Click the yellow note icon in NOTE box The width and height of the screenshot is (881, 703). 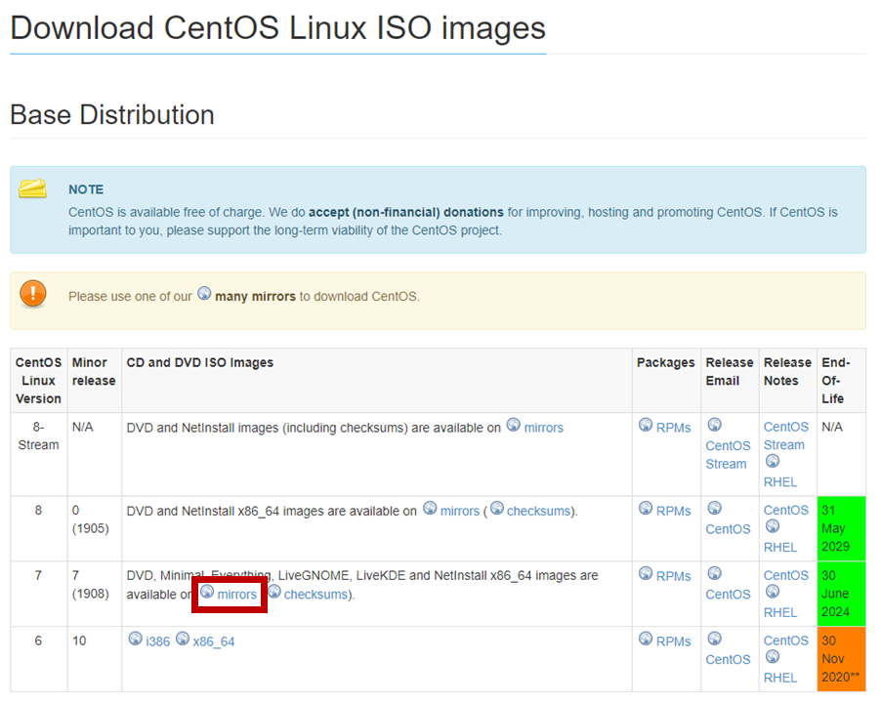coord(32,188)
